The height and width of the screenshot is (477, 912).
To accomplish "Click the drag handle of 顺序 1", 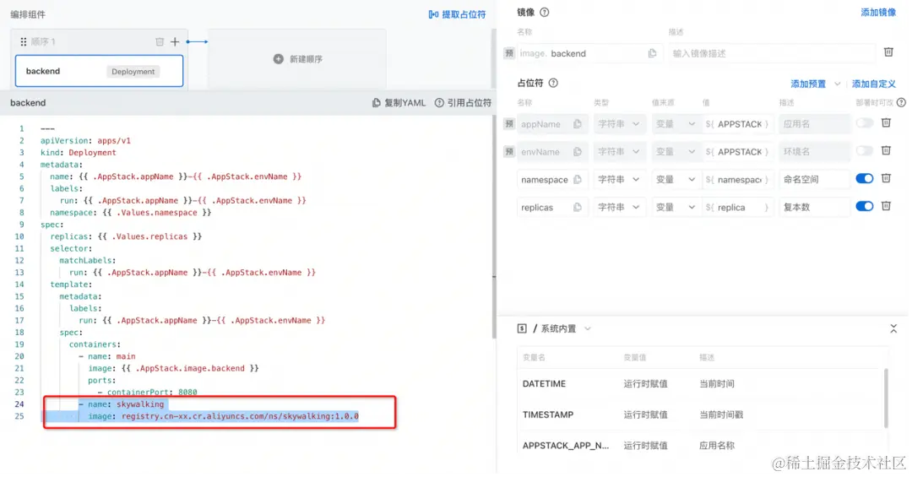I will [x=24, y=42].
